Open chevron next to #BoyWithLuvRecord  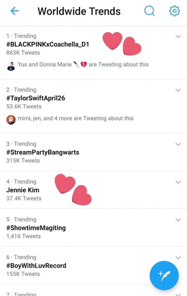click(x=178, y=258)
